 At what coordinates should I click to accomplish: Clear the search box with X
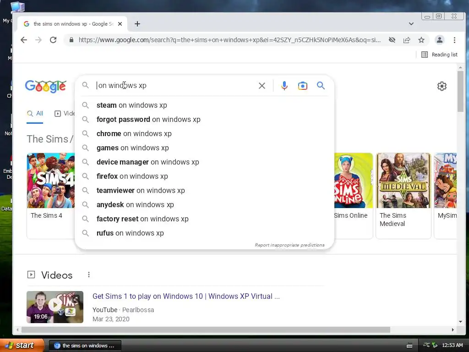click(x=262, y=86)
